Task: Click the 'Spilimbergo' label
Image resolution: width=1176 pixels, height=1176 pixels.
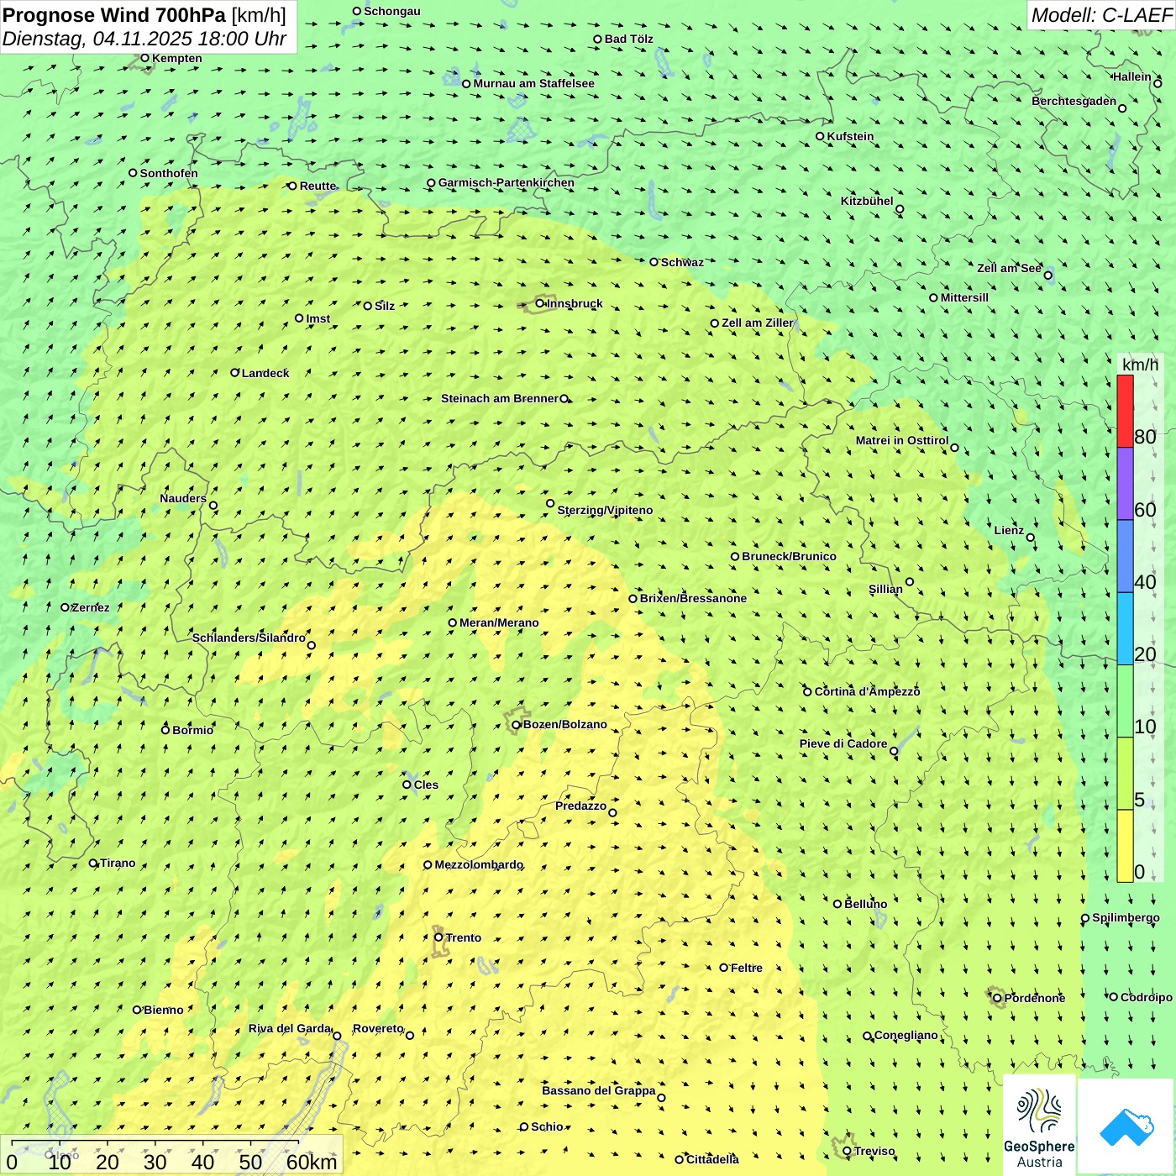Action: point(1126,917)
